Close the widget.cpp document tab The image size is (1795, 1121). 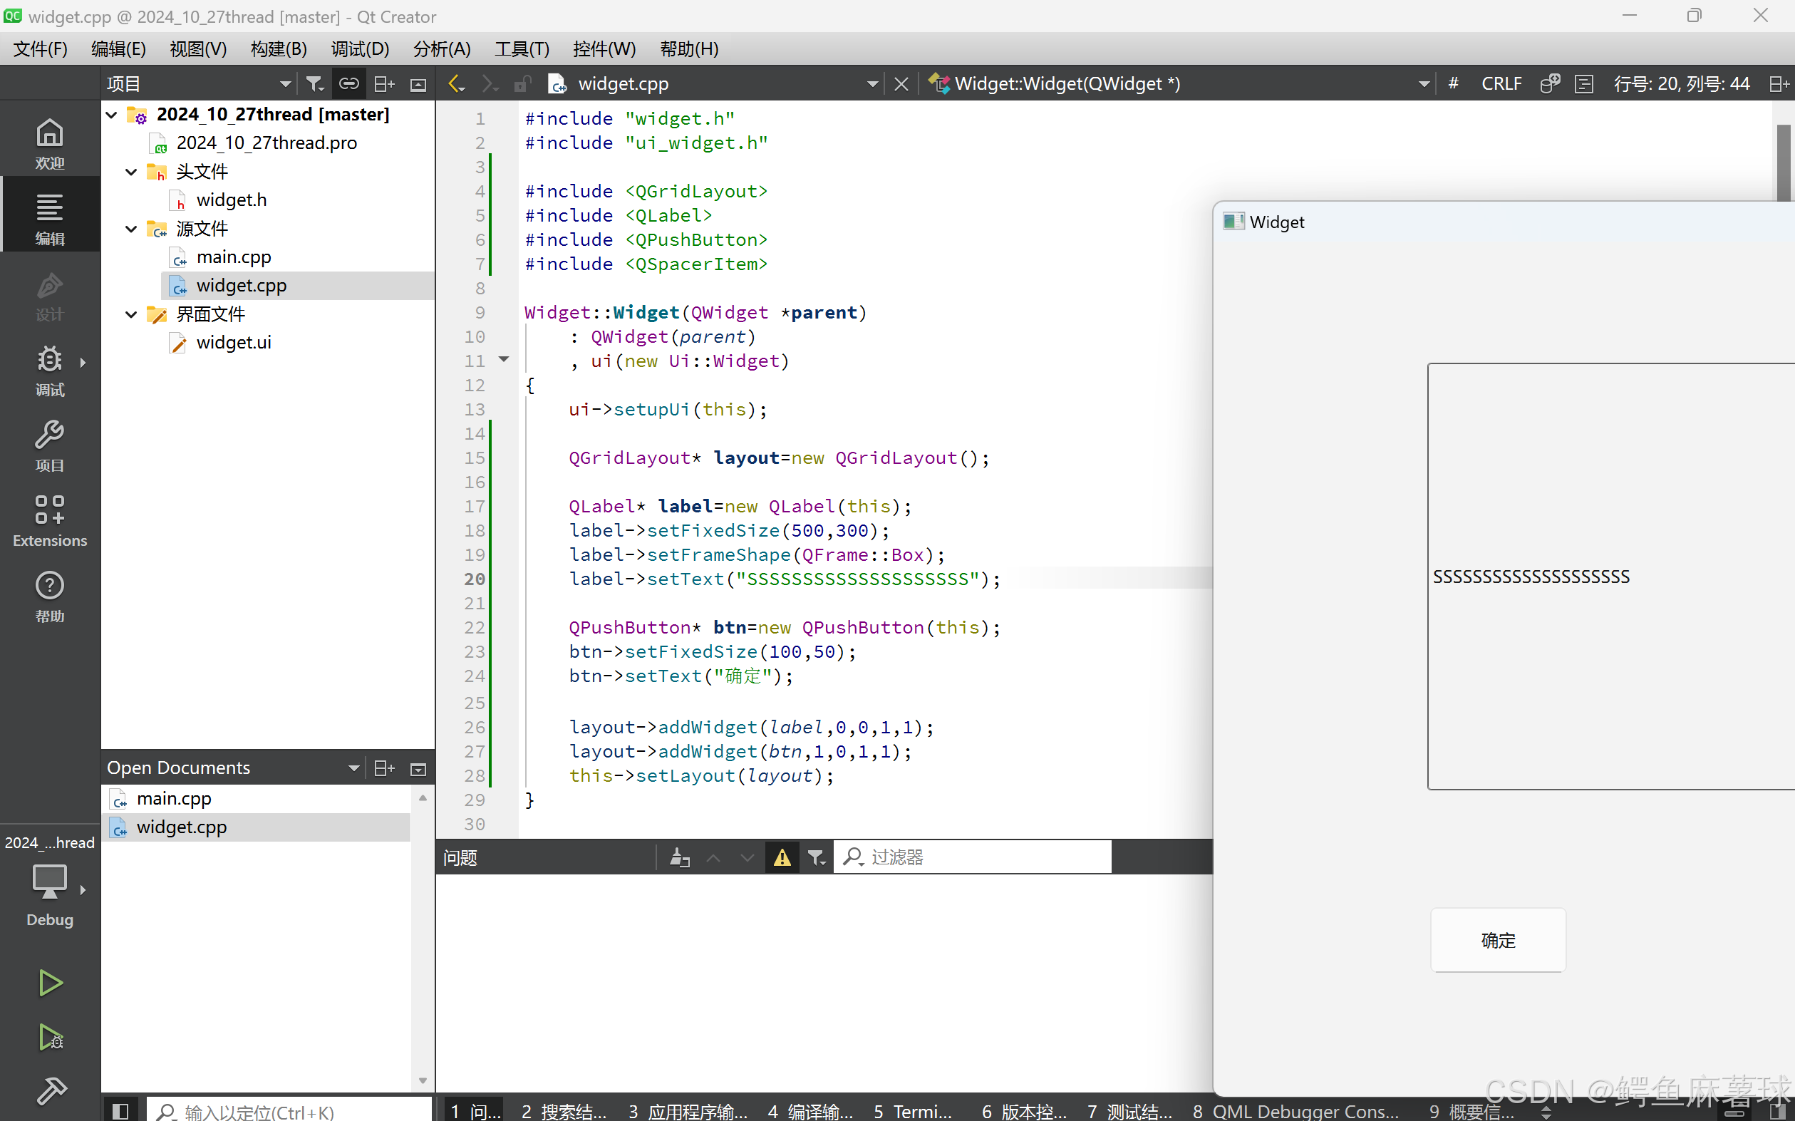tap(901, 84)
